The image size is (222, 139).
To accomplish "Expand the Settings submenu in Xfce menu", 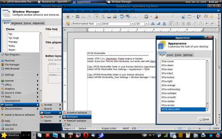I will coord(20,75).
